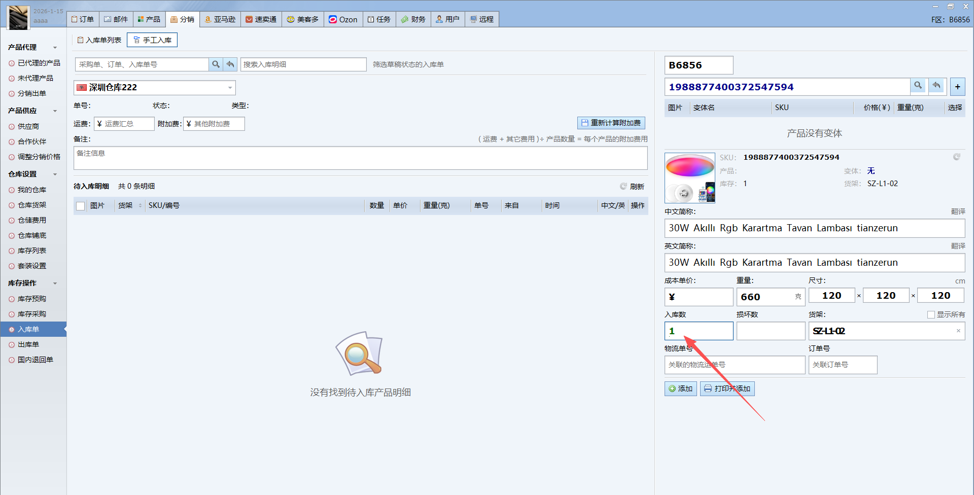Click the reset arrow next to SKU field

tap(936, 86)
